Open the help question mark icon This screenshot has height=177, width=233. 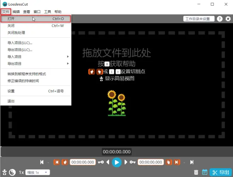coord(220,19)
